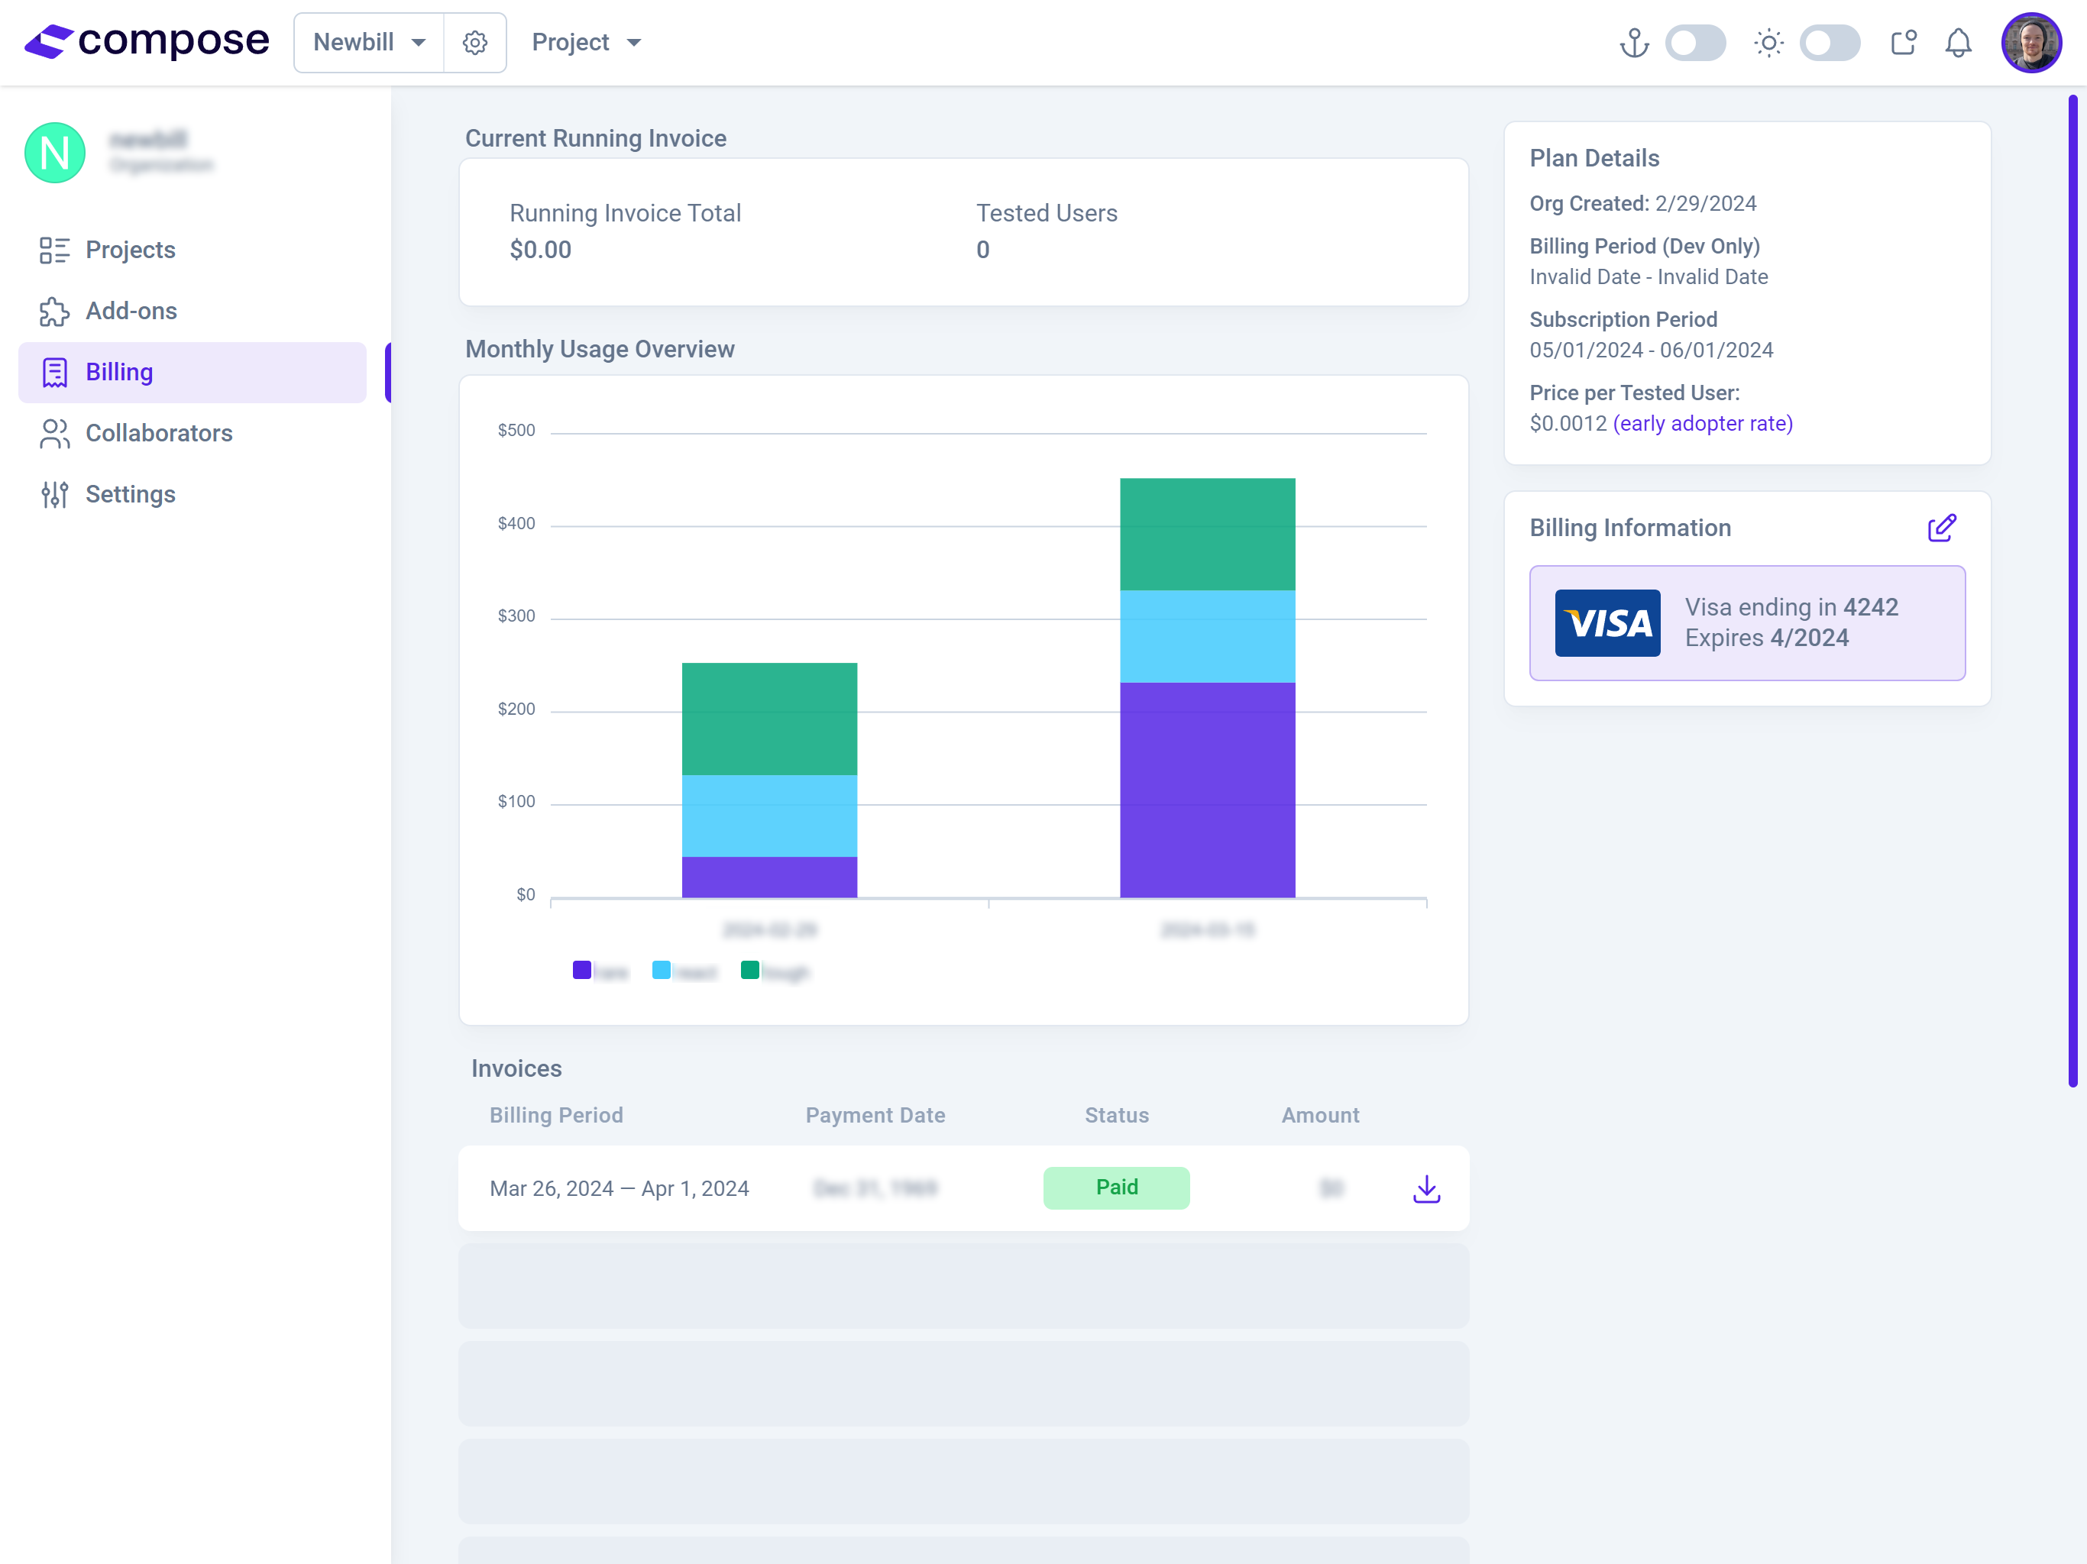This screenshot has height=1564, width=2087.
Task: Open notifications via the bell icon
Action: 1958,41
